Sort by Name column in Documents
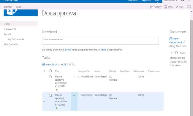193x116 pixels. (x=183, y=53)
